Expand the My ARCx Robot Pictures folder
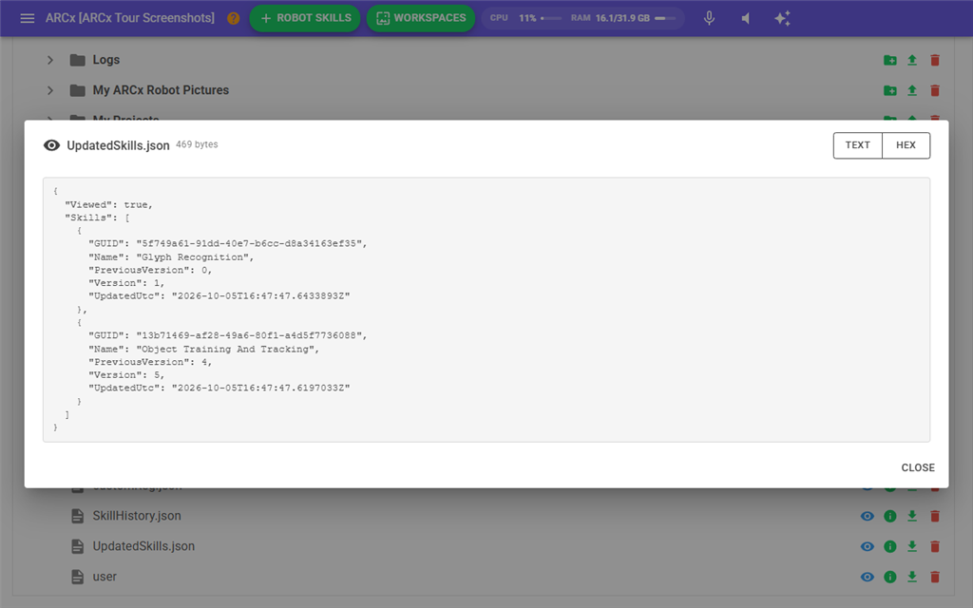973x608 pixels. point(50,90)
